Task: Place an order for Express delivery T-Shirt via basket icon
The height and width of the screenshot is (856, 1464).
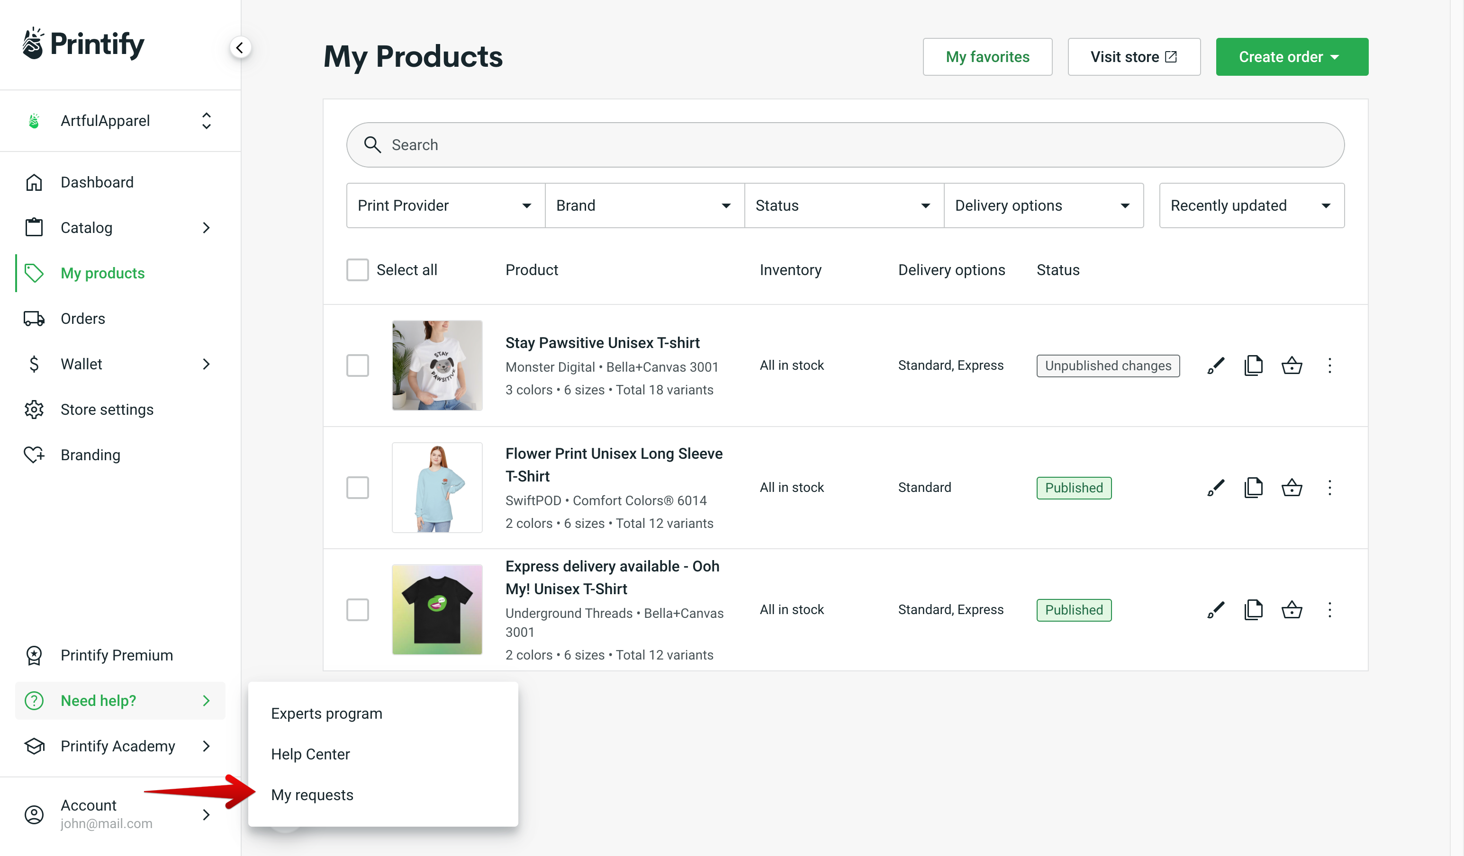Action: click(1292, 609)
